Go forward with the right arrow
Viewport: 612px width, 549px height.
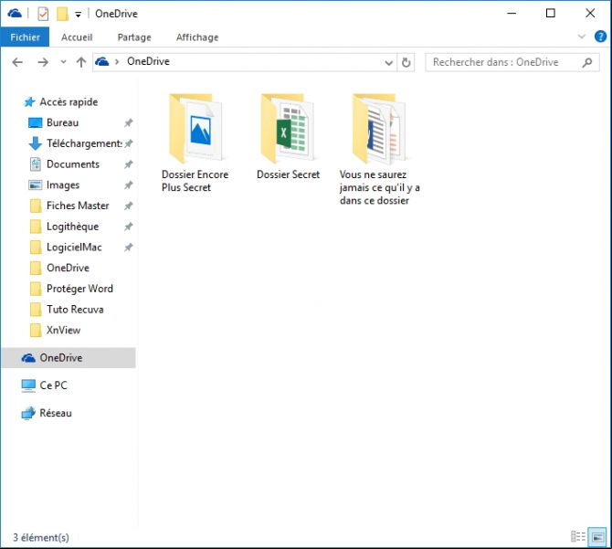[x=43, y=62]
